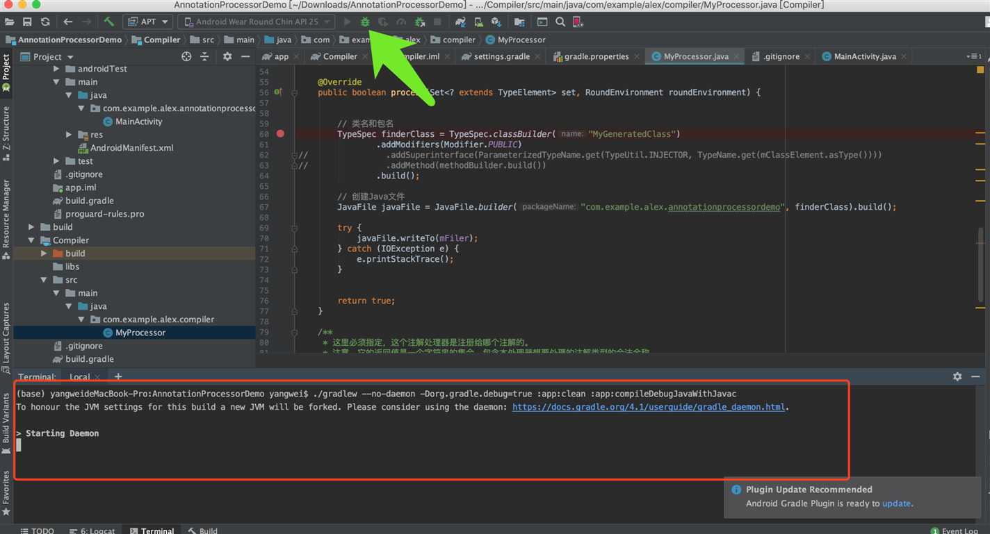
Task: Open the Project panel settings gear
Action: (227, 57)
